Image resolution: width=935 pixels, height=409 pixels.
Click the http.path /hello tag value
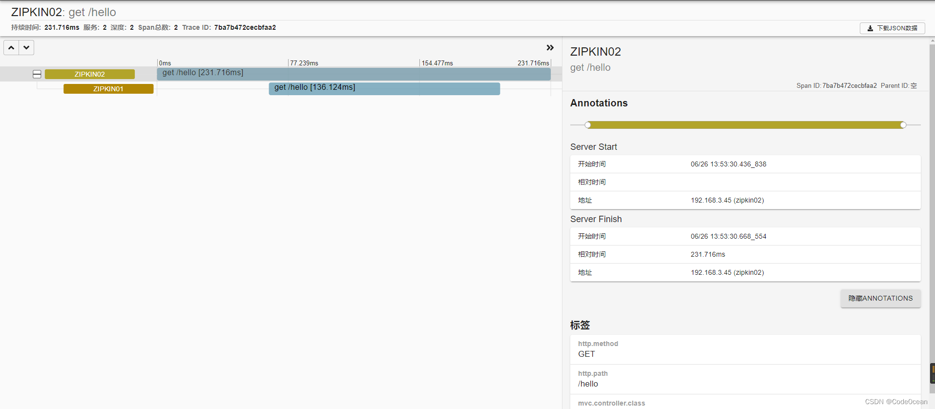(588, 384)
